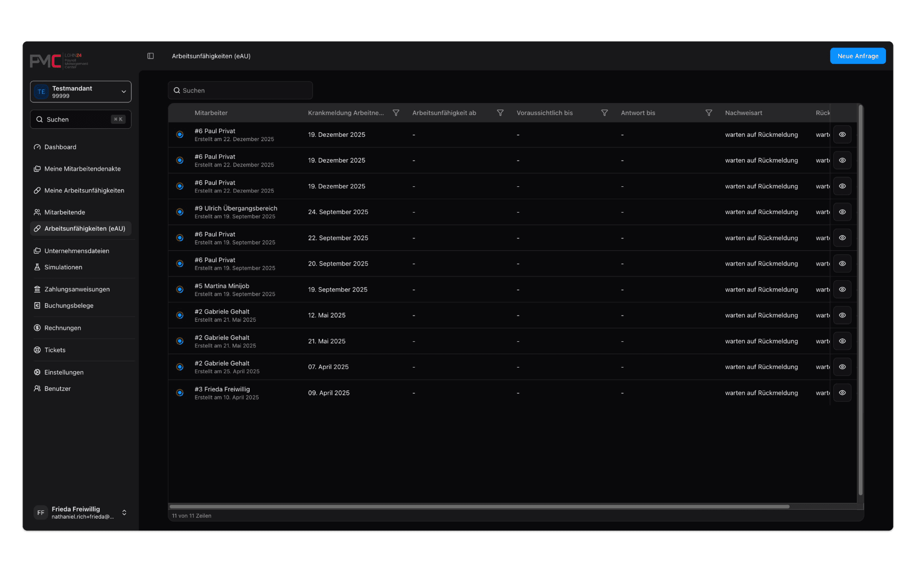Viewport: 916px width, 572px height.
Task: Open filter for Antwort bis column
Action: 708,113
